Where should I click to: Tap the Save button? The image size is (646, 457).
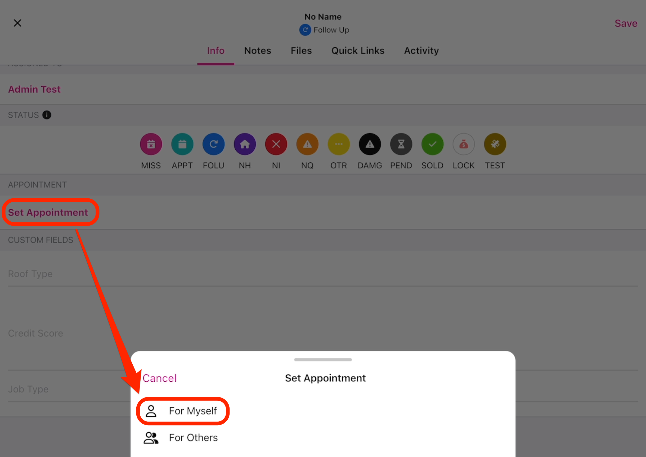pos(626,23)
